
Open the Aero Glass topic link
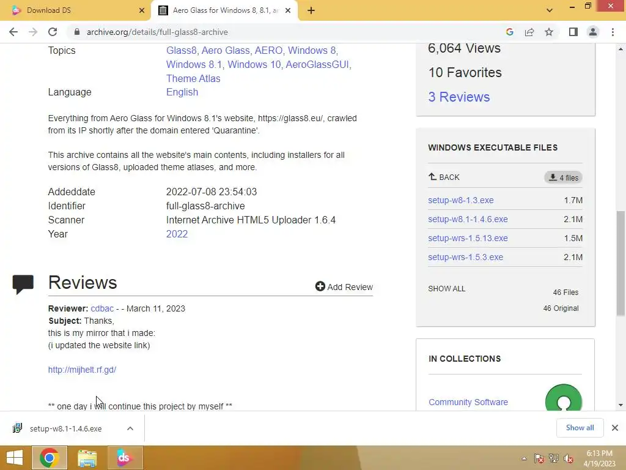(226, 50)
